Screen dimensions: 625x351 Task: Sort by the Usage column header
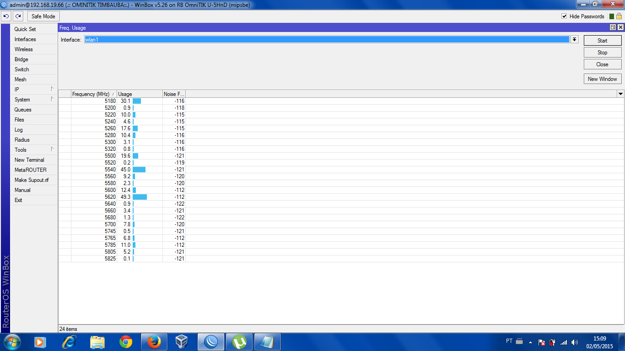coord(140,94)
